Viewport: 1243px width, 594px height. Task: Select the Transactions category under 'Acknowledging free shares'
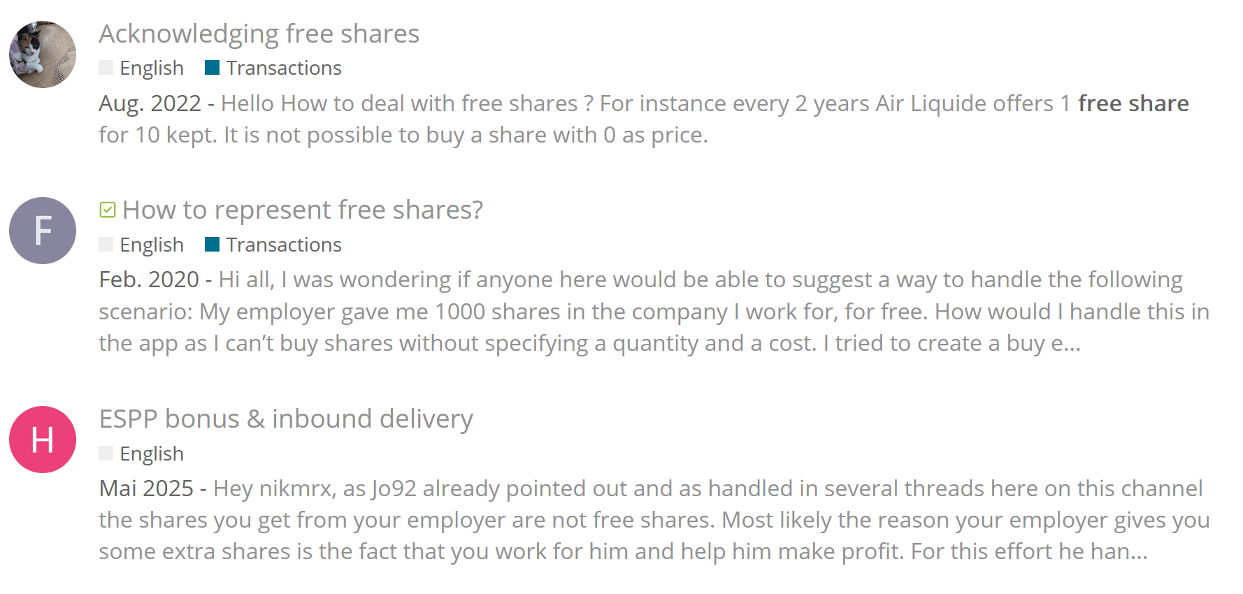283,68
